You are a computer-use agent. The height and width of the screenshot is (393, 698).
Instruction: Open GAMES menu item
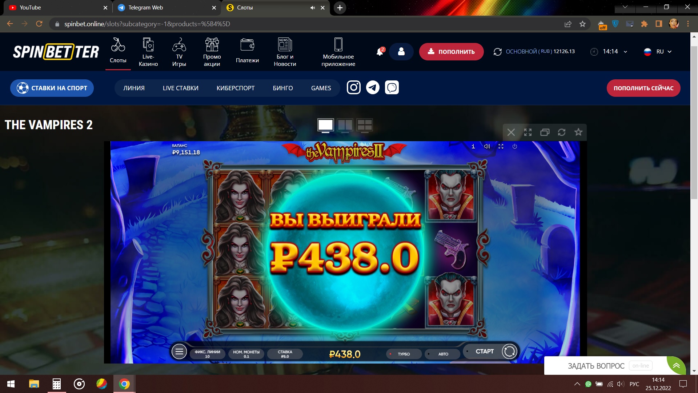[321, 88]
